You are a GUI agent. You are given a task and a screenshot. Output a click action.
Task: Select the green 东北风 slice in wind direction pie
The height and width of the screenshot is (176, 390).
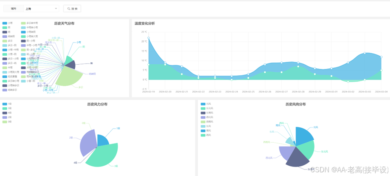[306, 150]
